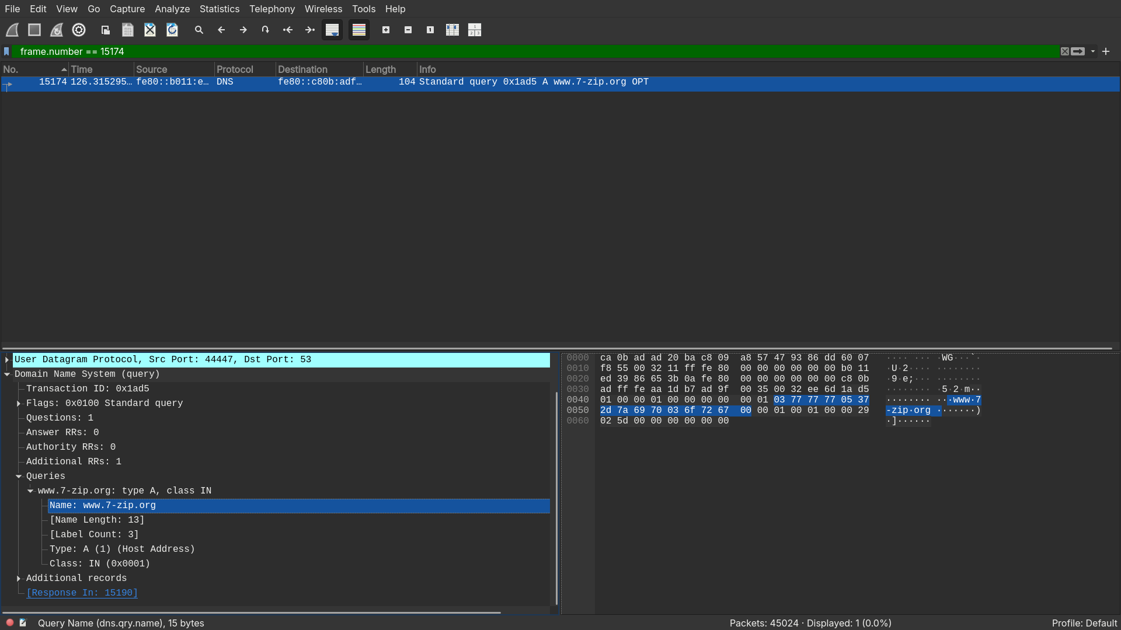Image resolution: width=1121 pixels, height=630 pixels.
Task: Open capture options gear icon
Action: [79, 30]
